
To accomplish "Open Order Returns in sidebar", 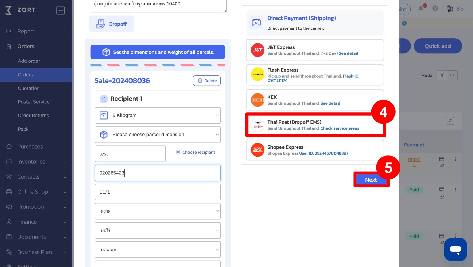I will pyautogui.click(x=33, y=115).
